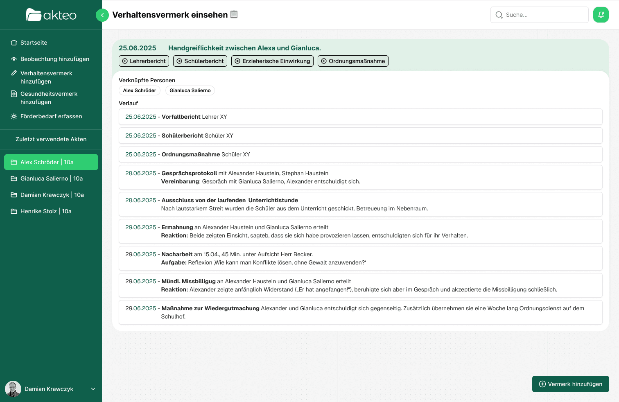The height and width of the screenshot is (402, 619).
Task: Click plus icon on Vermerk hinzufügen button
Action: (542, 384)
